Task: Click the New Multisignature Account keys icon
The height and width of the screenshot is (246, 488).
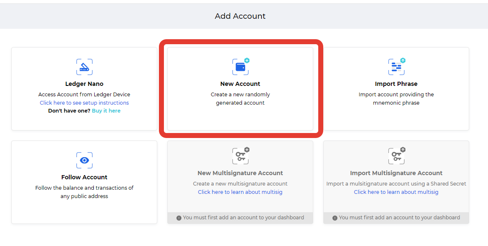Action: (x=241, y=156)
